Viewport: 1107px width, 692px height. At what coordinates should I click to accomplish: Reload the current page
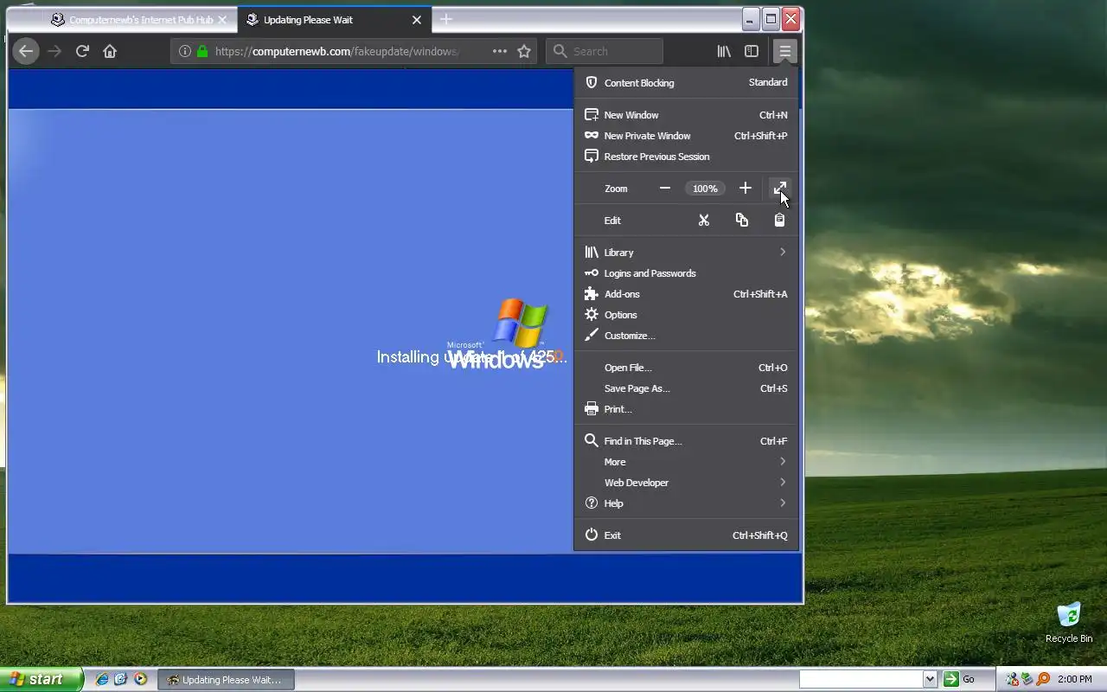[82, 51]
